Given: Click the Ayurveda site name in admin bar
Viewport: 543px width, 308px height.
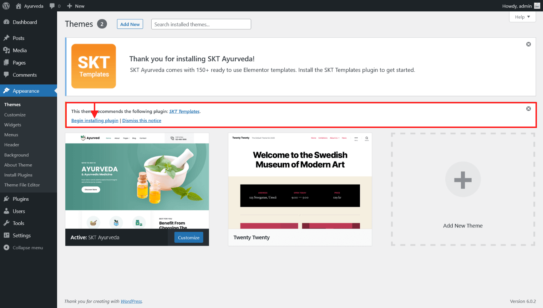Looking at the screenshot, I should tap(34, 6).
